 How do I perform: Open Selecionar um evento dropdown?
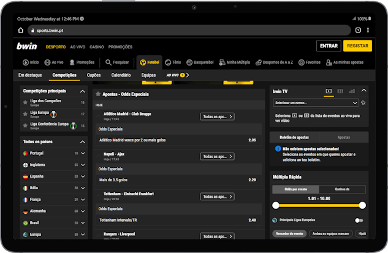click(x=316, y=103)
